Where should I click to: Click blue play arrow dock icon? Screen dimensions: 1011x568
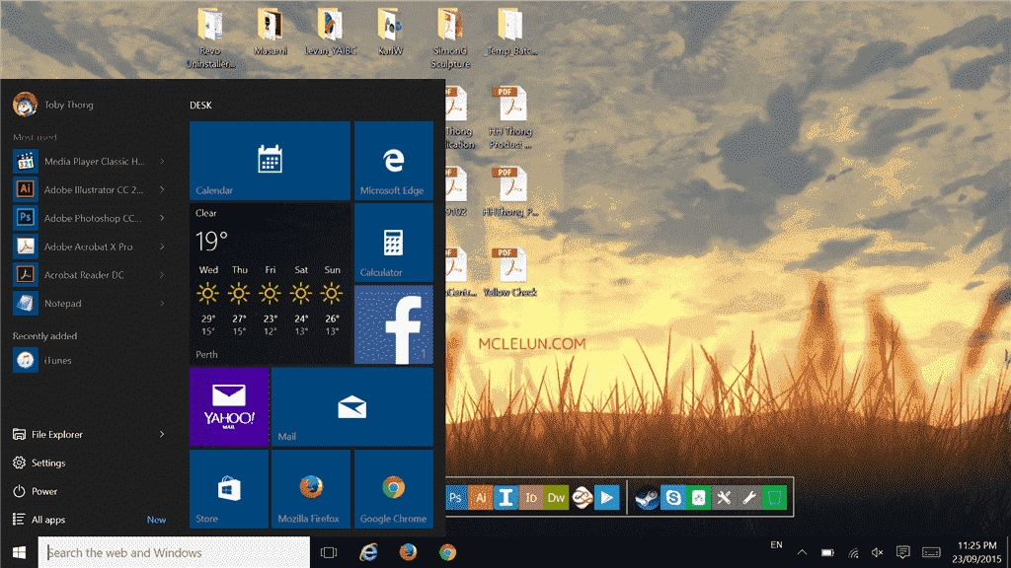607,497
